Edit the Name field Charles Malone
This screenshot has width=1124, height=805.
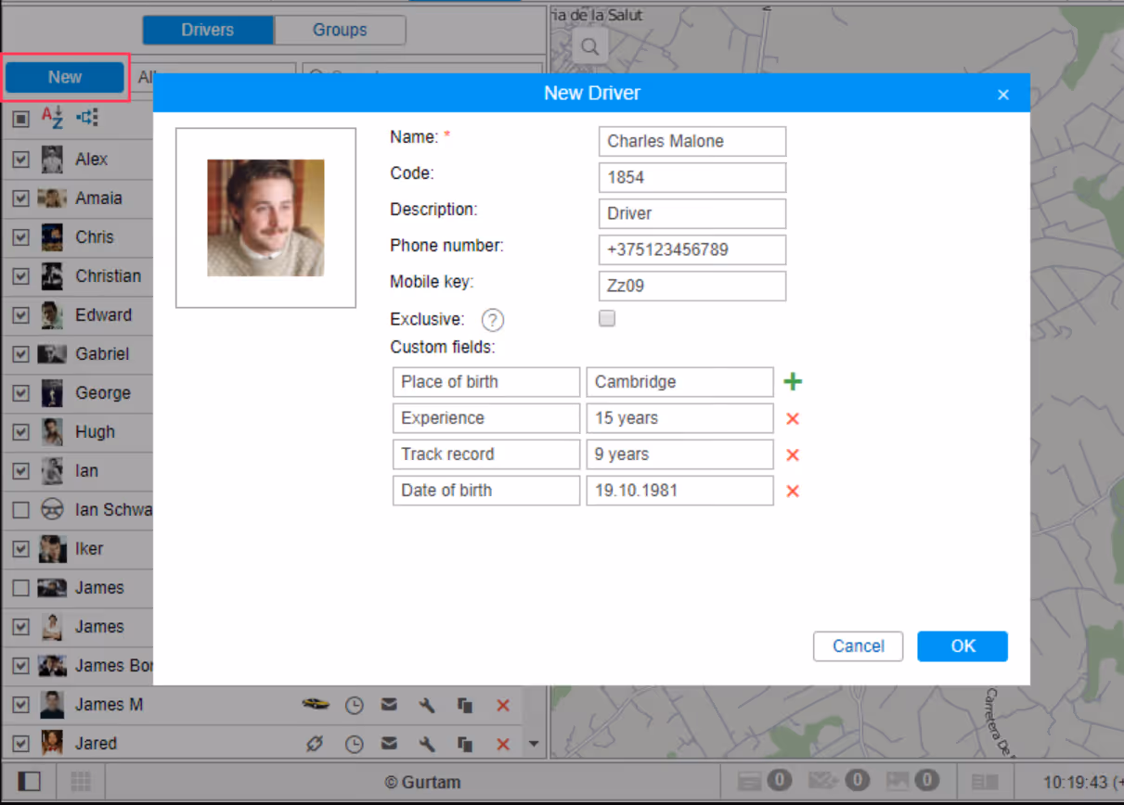pos(692,142)
